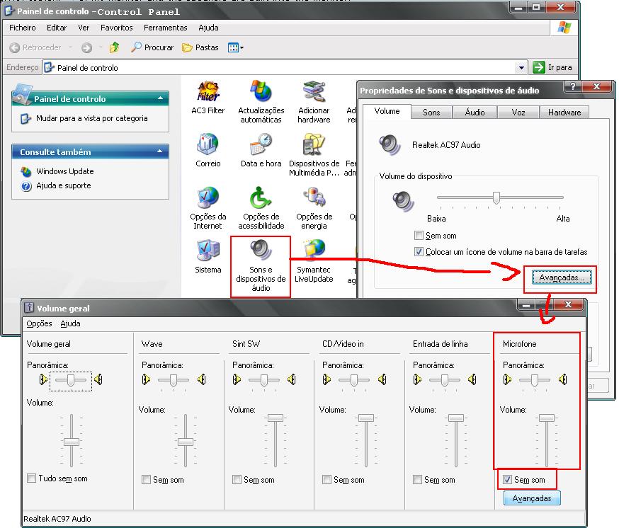
Task: Open Opções de acessibilidade icon
Action: [x=261, y=198]
